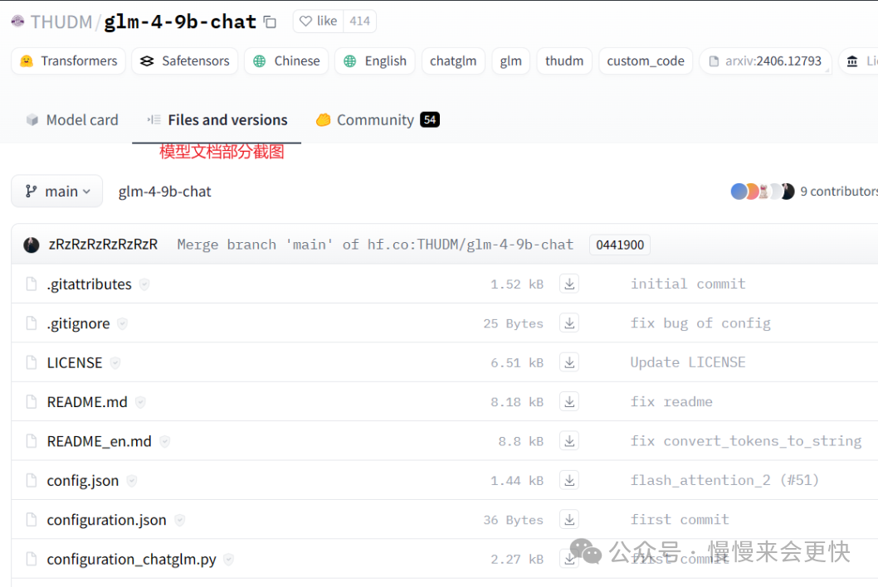Click the config.json security shield icon
This screenshot has height=587, width=878.
(132, 481)
